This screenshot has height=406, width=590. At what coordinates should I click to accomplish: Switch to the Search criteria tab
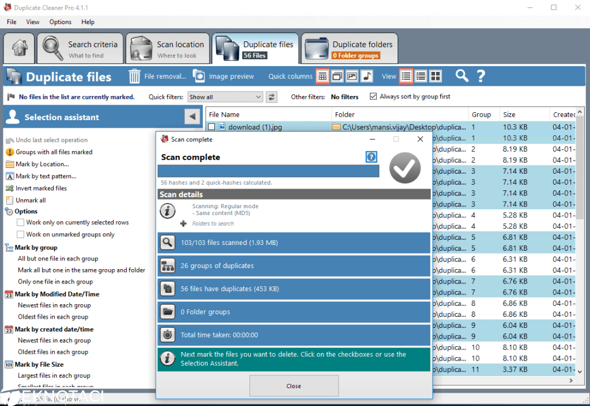tap(80, 48)
